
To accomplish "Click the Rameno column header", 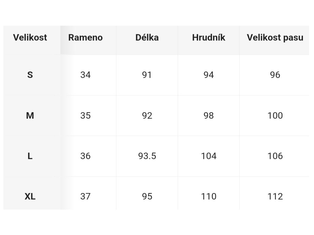I will tap(86, 38).
